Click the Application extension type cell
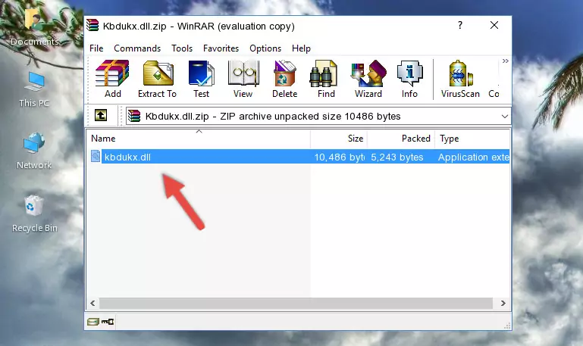Image resolution: width=583 pixels, height=346 pixels. pos(473,157)
